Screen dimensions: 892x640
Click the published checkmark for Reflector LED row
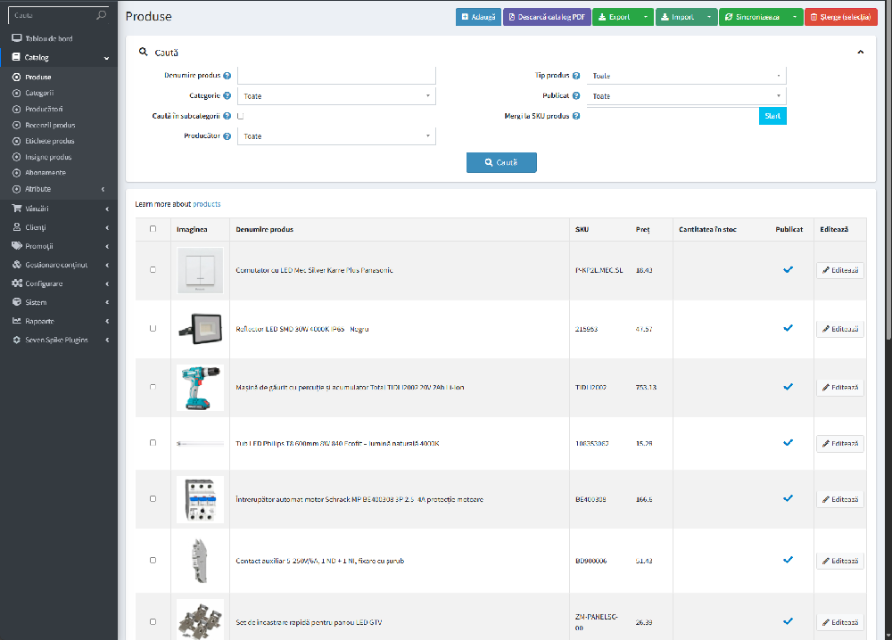(788, 328)
